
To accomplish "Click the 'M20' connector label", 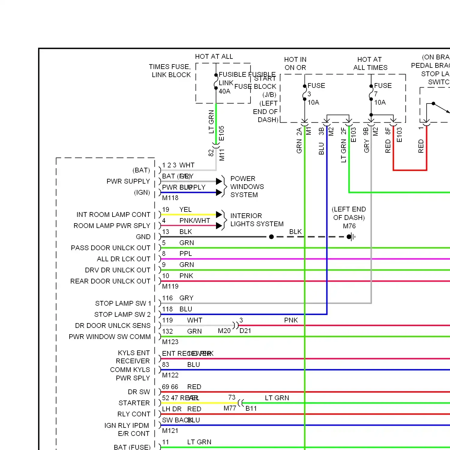I will click(x=224, y=331).
